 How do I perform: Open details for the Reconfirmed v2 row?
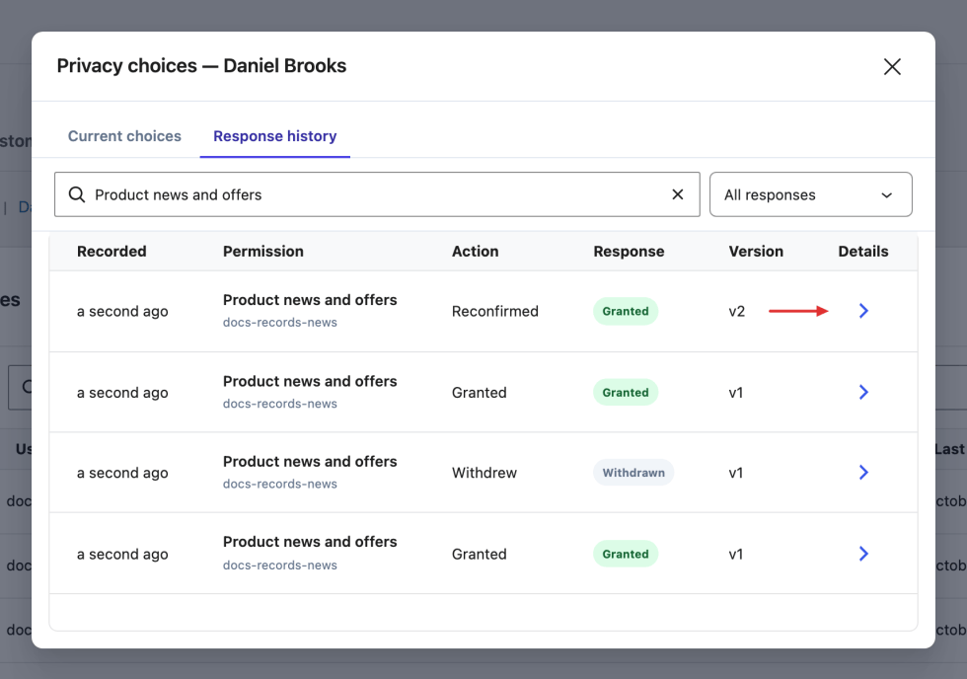863,311
